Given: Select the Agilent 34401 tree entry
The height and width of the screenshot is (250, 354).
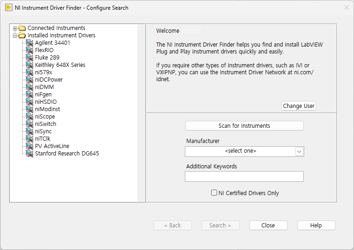Looking at the screenshot, I should [53, 43].
